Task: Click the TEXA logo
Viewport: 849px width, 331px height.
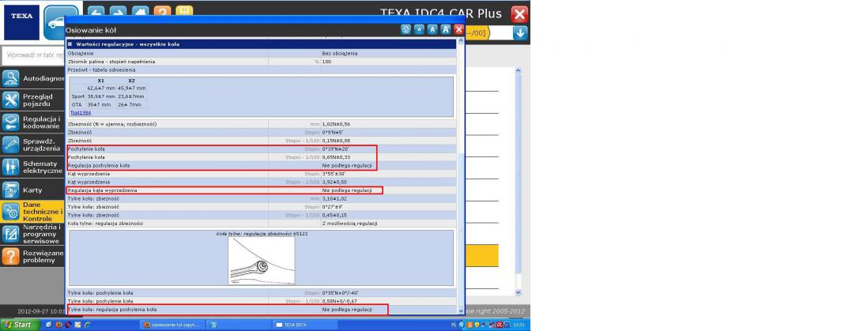Action: pos(21,22)
